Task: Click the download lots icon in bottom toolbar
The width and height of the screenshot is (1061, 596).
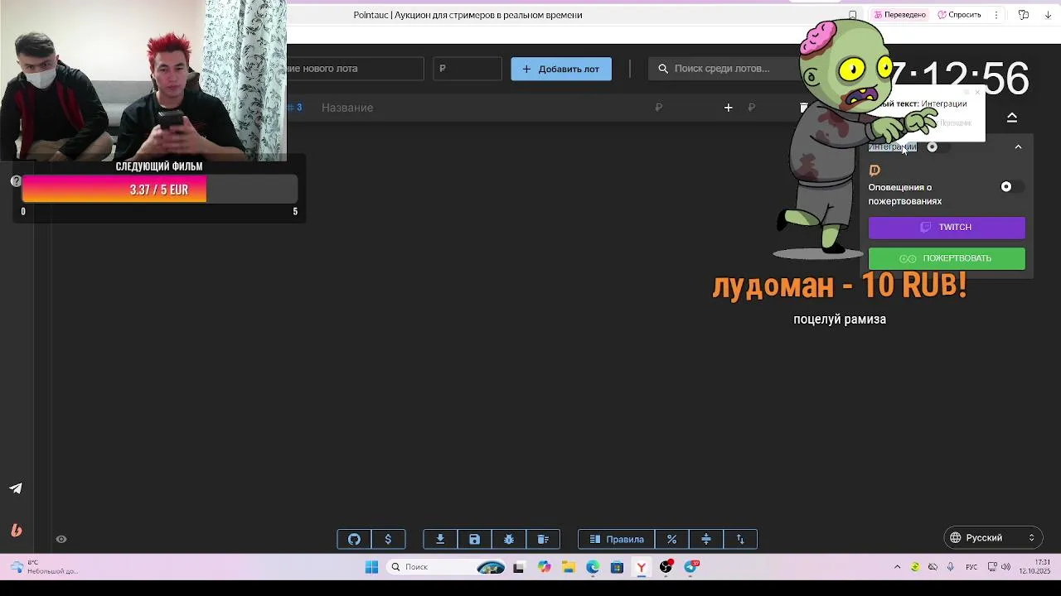Action: coord(440,539)
